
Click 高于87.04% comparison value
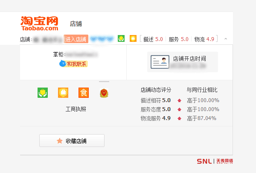click(202, 118)
